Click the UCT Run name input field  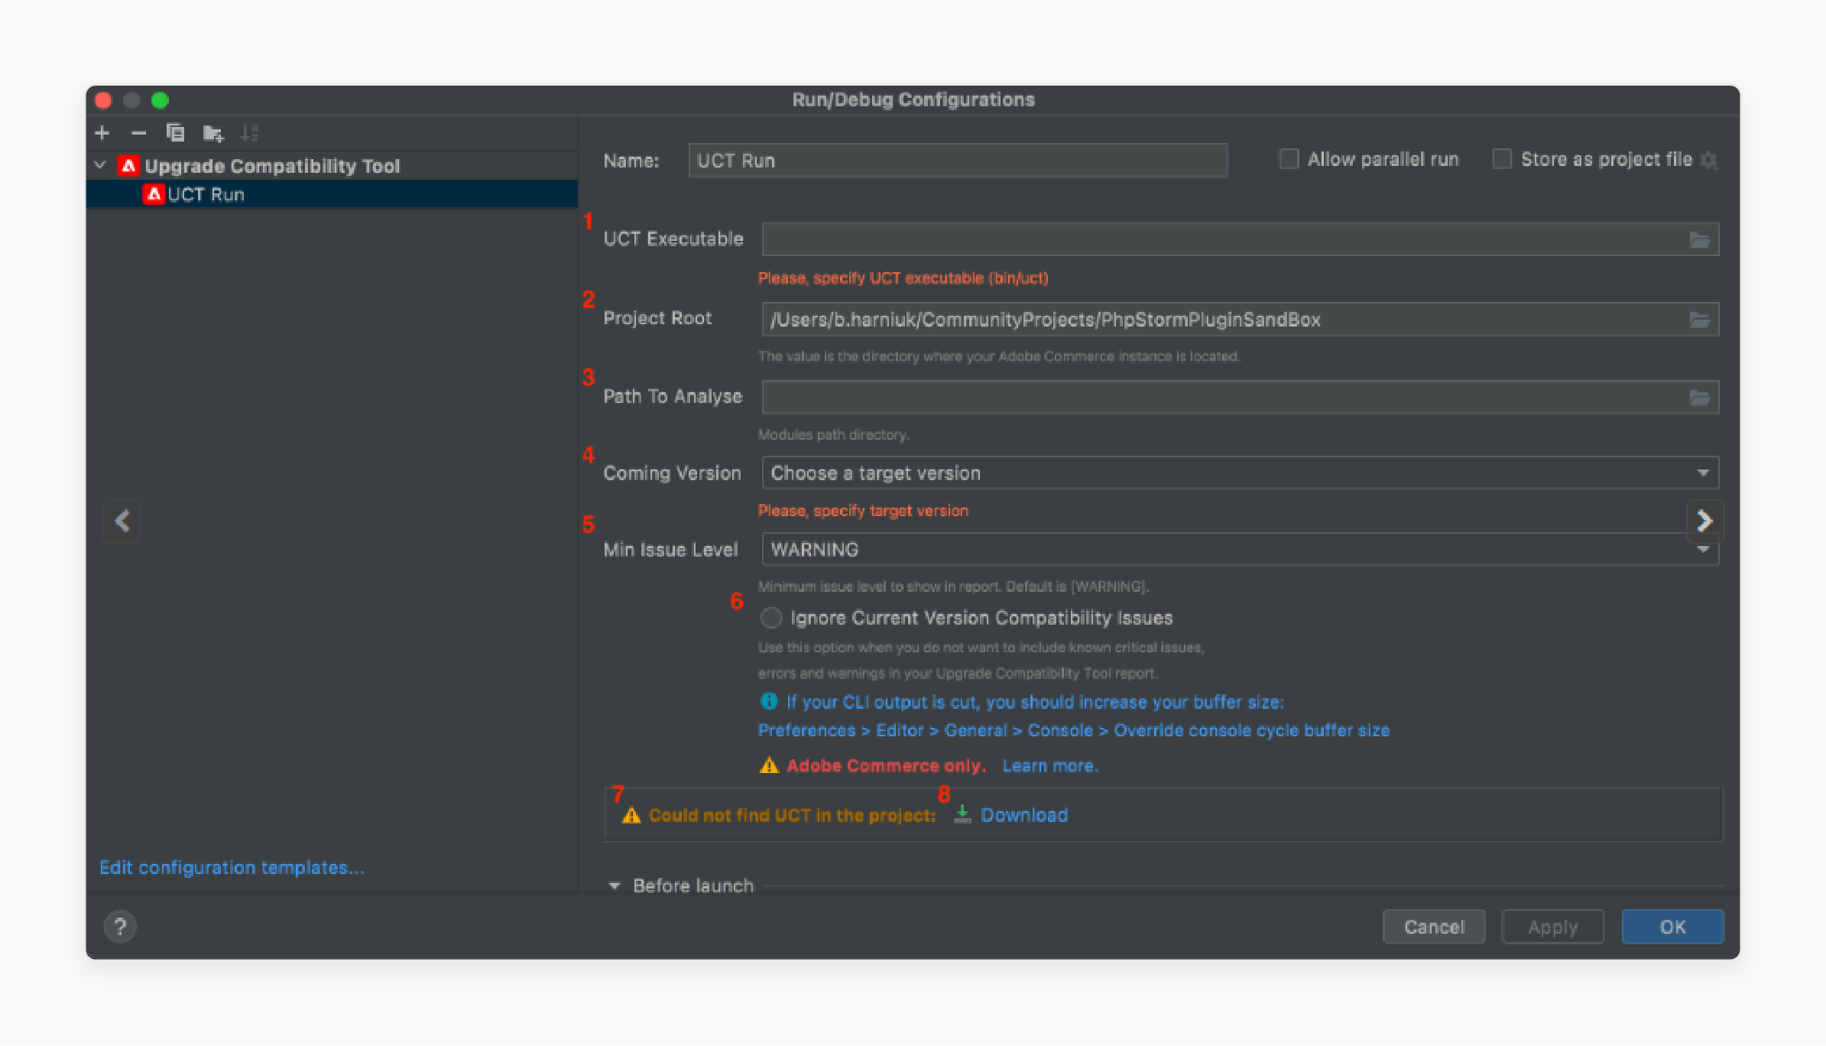tap(958, 159)
